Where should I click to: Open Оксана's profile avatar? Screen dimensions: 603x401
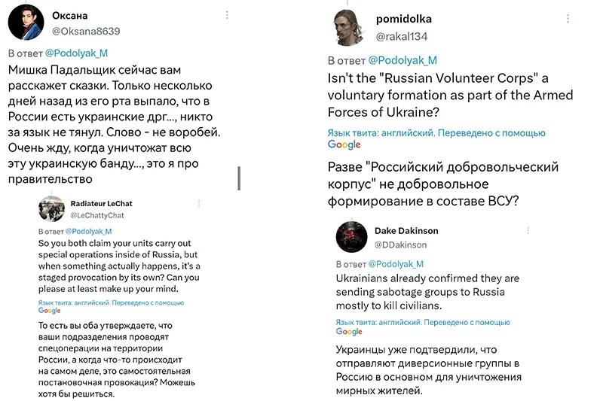26,23
